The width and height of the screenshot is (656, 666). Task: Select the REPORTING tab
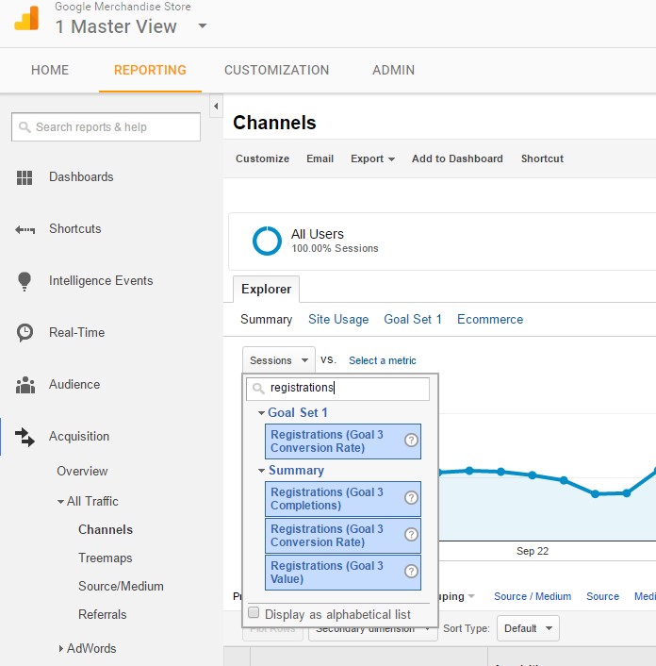point(150,70)
